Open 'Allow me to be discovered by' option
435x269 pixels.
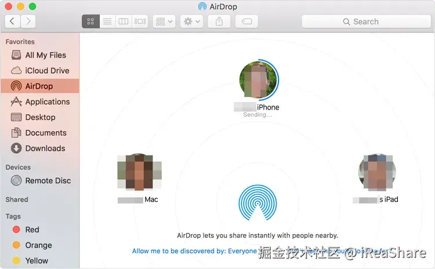[x=194, y=251]
